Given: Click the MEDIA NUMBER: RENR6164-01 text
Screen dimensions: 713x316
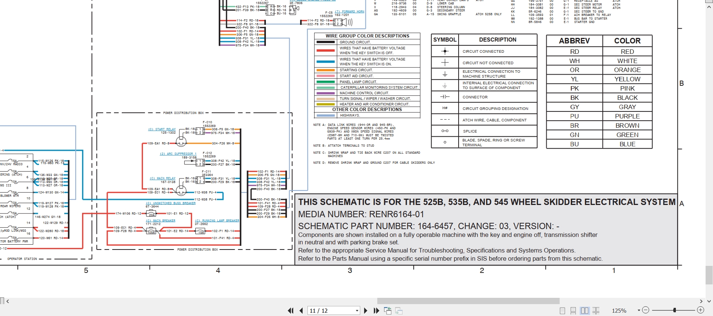Looking at the screenshot, I should [361, 214].
